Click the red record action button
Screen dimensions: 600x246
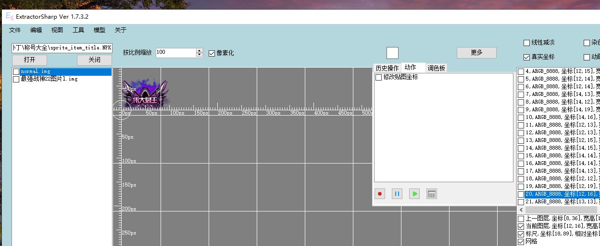(x=380, y=194)
